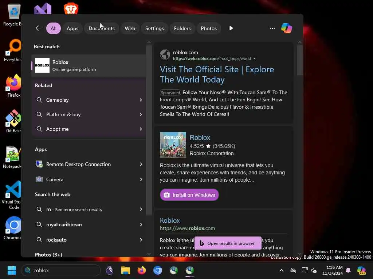The image size is (373, 279).
Task: Launch Chromium from the taskbar
Action: [x=157, y=270]
